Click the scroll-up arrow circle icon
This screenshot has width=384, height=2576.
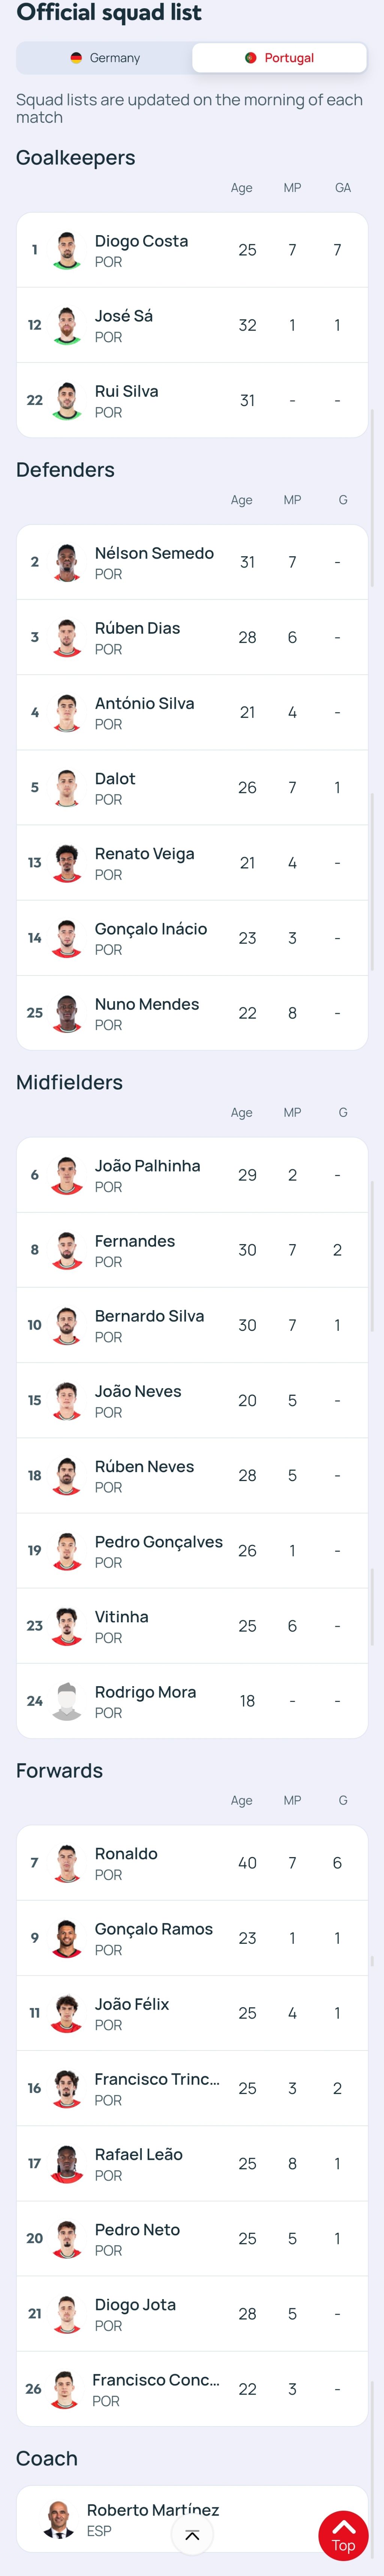(192, 2534)
